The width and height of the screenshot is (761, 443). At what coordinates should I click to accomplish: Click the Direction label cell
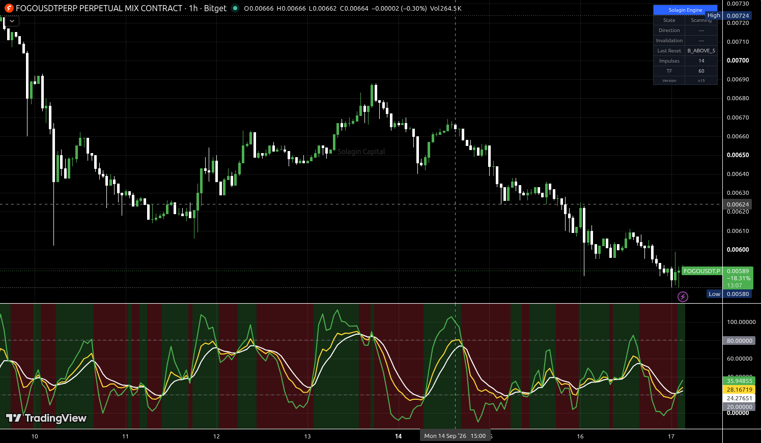coord(669,31)
